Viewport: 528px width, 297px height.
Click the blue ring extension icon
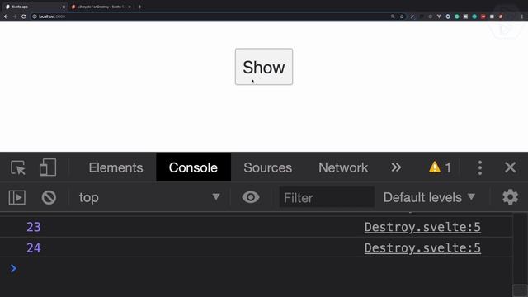[448, 16]
